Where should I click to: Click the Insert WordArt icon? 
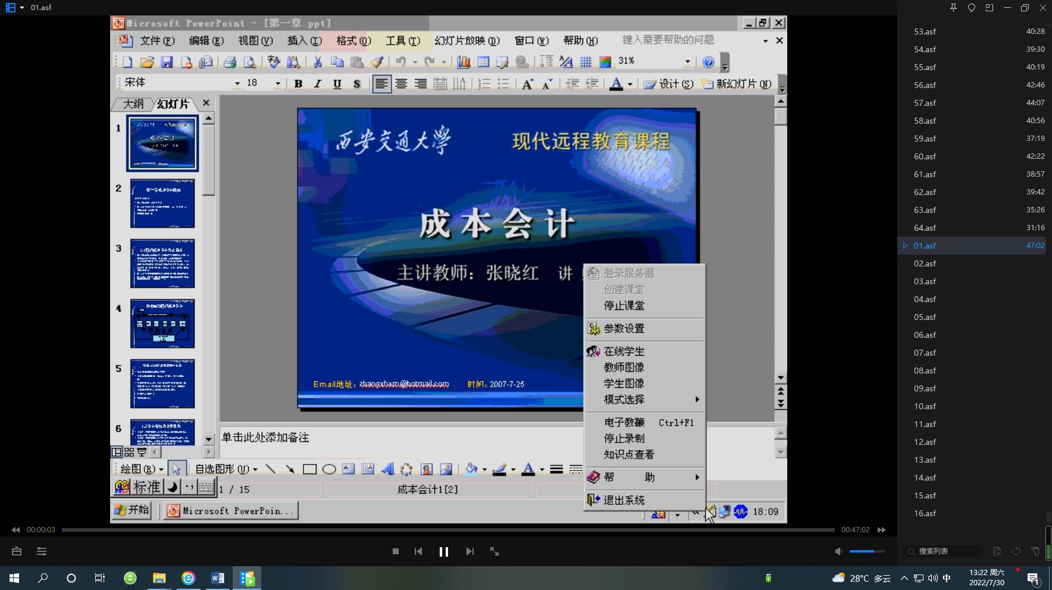coord(387,469)
